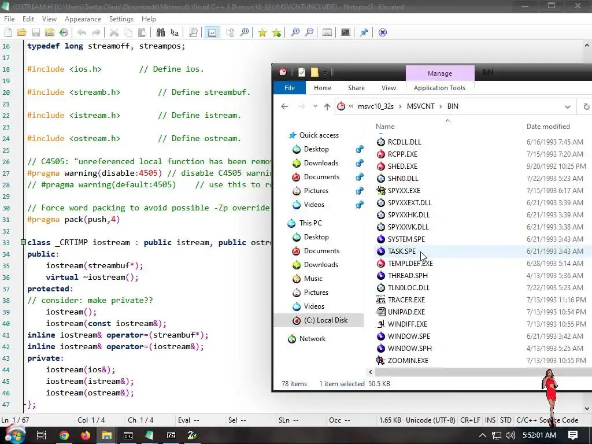This screenshot has height=444, width=592.
Task: Open the Edit menu
Action: point(28,19)
